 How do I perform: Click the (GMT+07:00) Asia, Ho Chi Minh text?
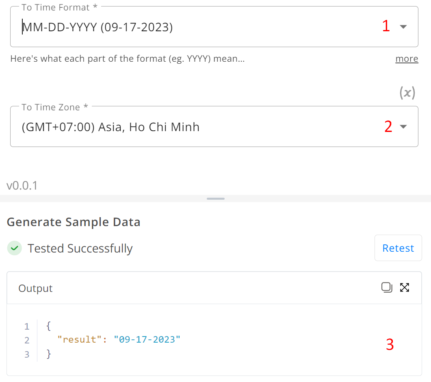pos(110,127)
